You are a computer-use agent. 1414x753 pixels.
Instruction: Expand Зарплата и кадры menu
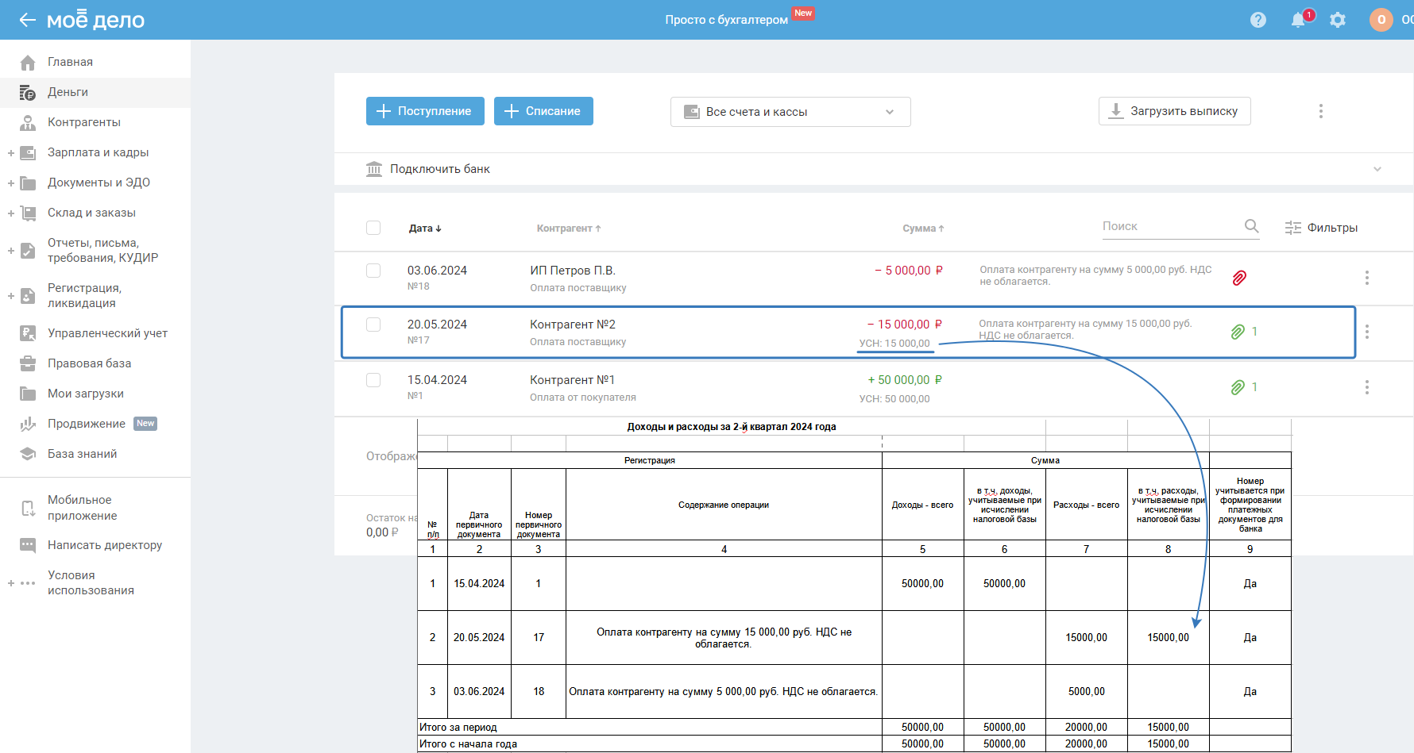[11, 152]
